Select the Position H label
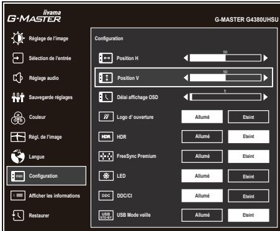The image size is (280, 231). click(x=127, y=58)
